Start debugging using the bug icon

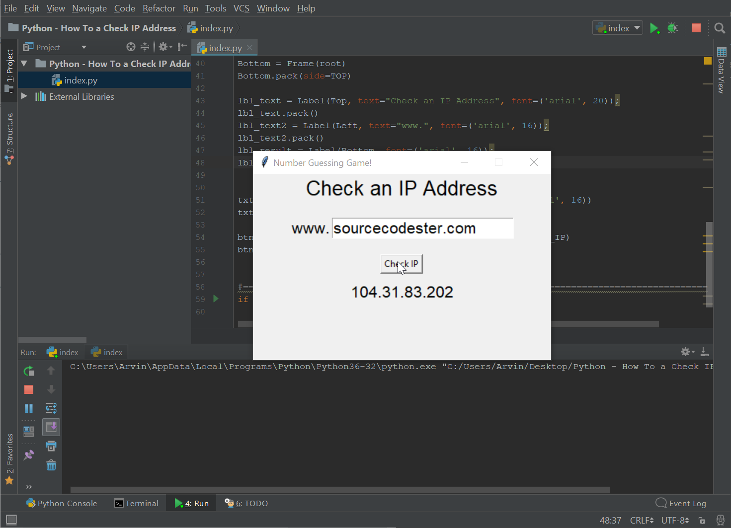coord(673,28)
